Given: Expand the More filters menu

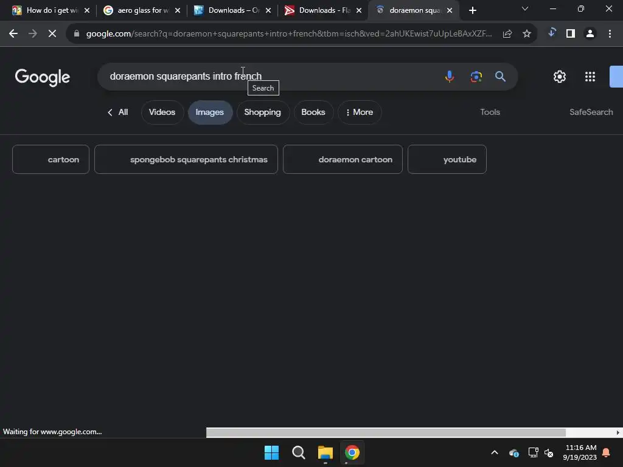Looking at the screenshot, I should click(x=360, y=112).
